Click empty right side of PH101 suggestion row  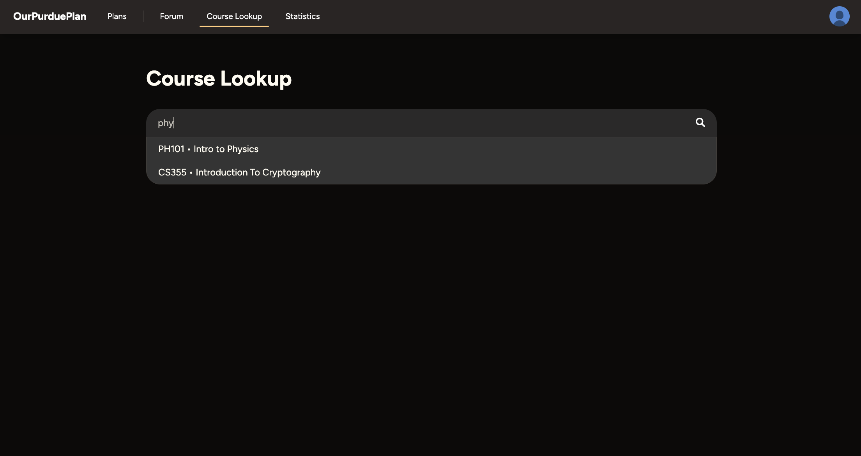[546, 149]
